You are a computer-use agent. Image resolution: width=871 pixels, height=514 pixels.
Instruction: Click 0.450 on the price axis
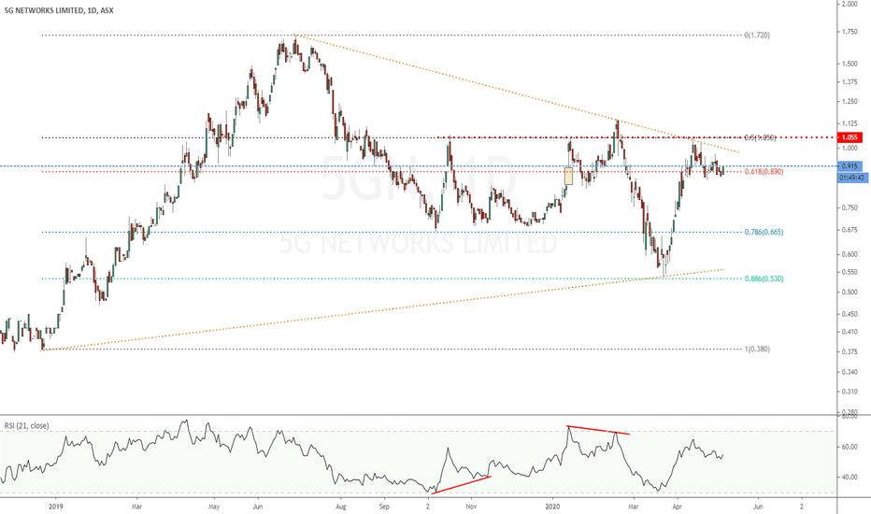pos(850,315)
